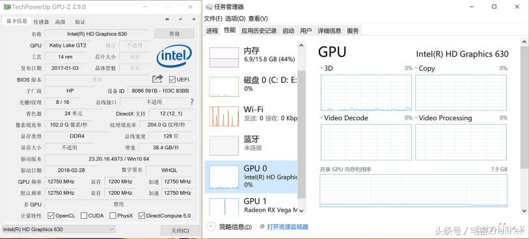Image resolution: width=529 pixels, height=239 pixels.
Task: Open the 3D engine graph dropdown
Action: tap(321, 68)
